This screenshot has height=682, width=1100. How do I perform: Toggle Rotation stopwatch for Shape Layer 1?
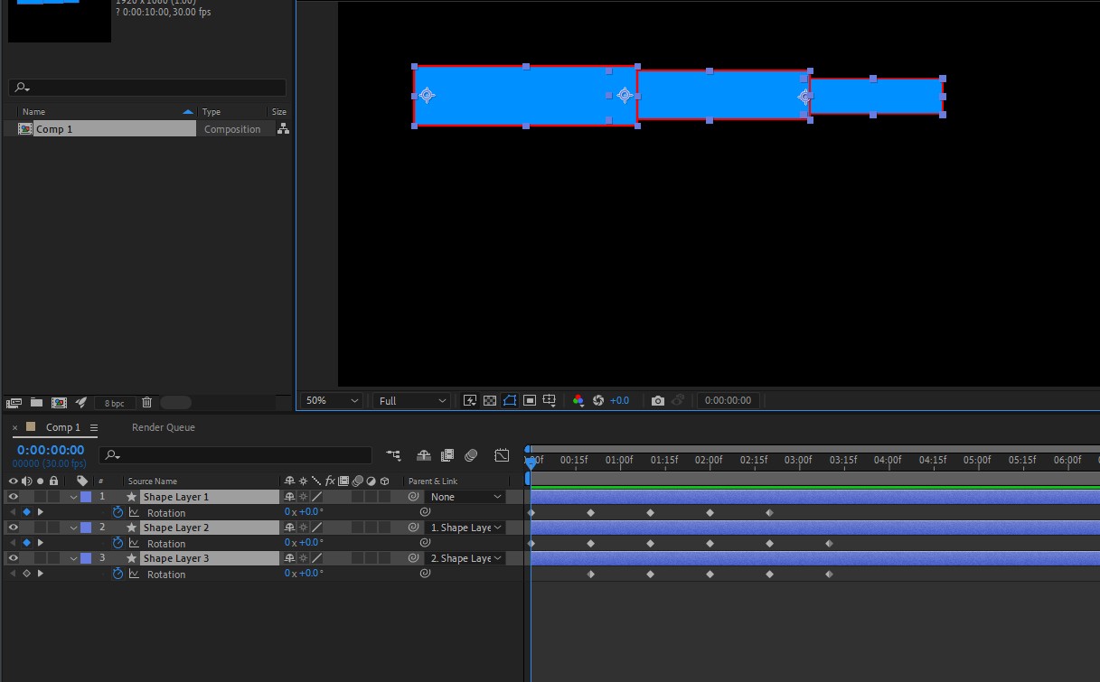pyautogui.click(x=118, y=512)
